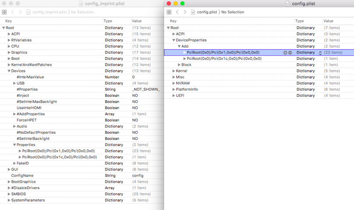The width and height of the screenshot is (354, 210).
Task: Expand the Block dictionary
Action: tap(179, 65)
